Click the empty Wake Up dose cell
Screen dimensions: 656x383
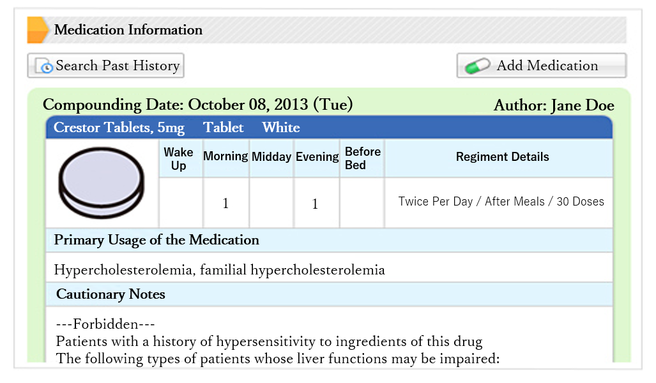pyautogui.click(x=181, y=203)
